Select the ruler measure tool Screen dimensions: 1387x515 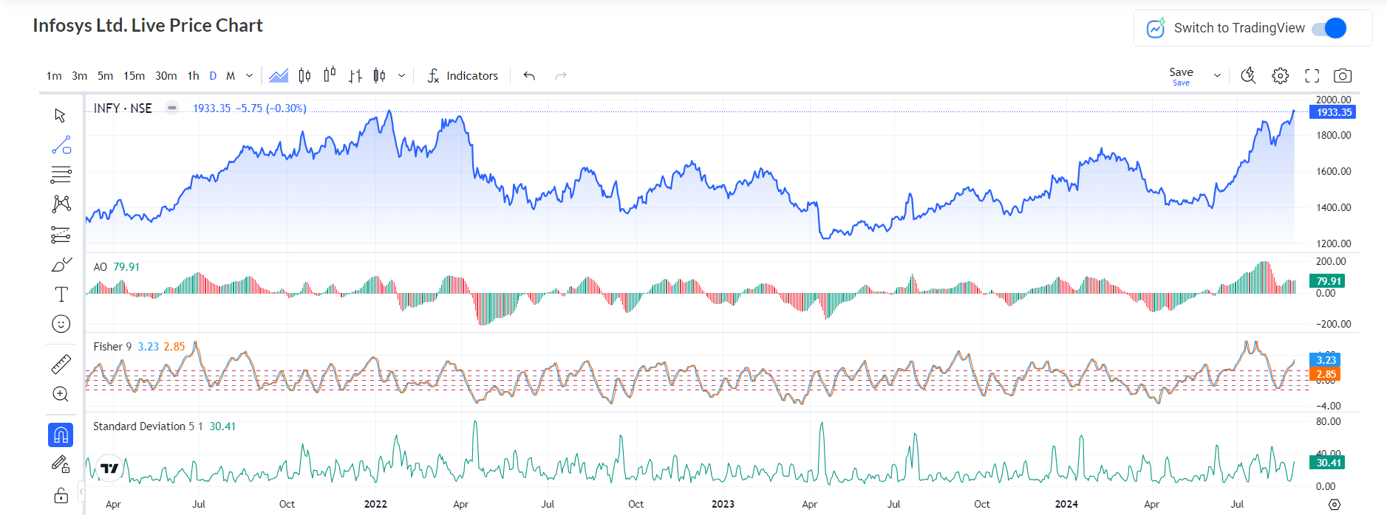pyautogui.click(x=61, y=364)
